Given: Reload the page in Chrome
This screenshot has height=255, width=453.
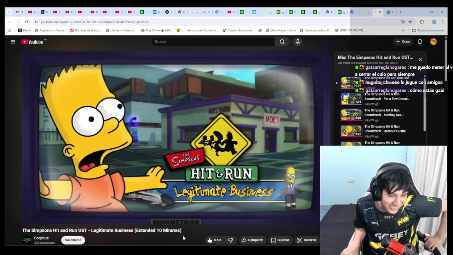Looking at the screenshot, I should click(x=26, y=22).
